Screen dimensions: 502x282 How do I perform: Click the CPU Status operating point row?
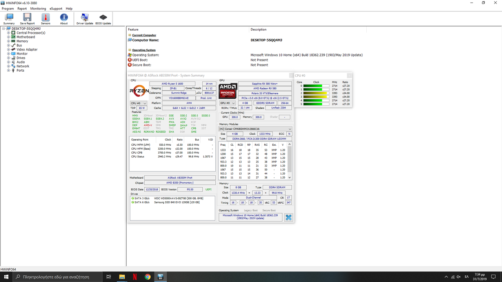click(172, 157)
